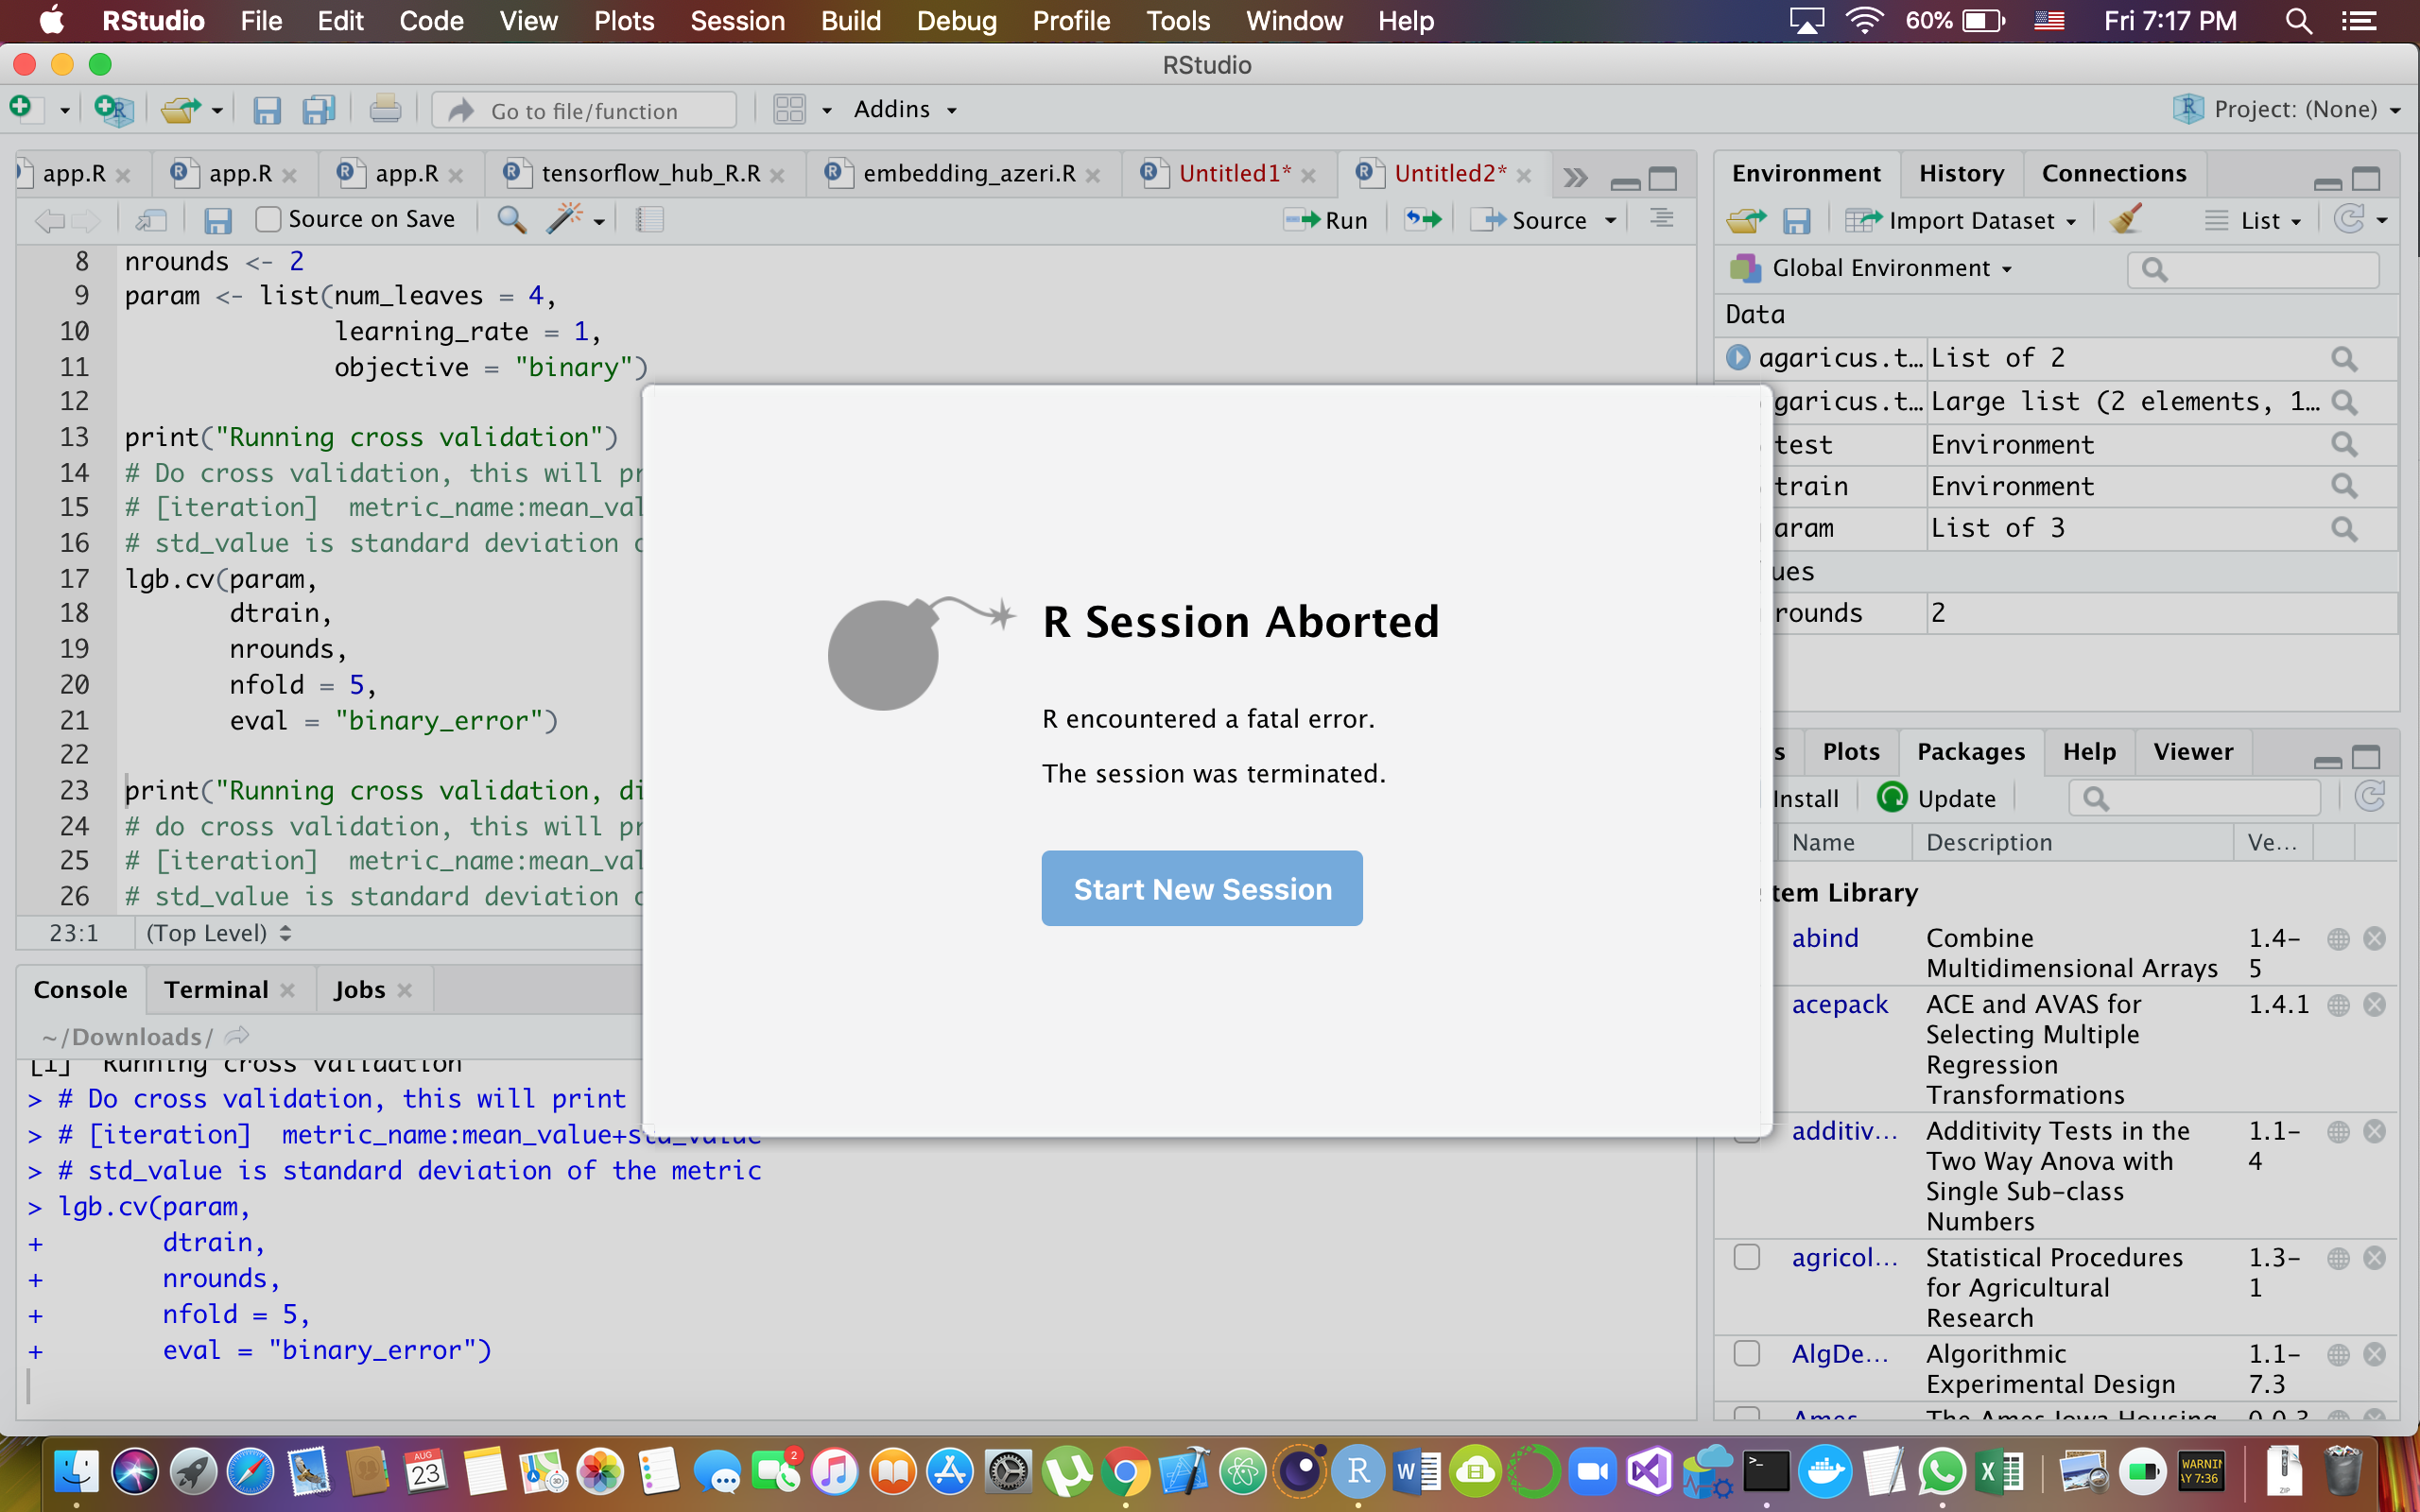Open the Session menu
Image resolution: width=2420 pixels, height=1512 pixels.
[x=737, y=21]
